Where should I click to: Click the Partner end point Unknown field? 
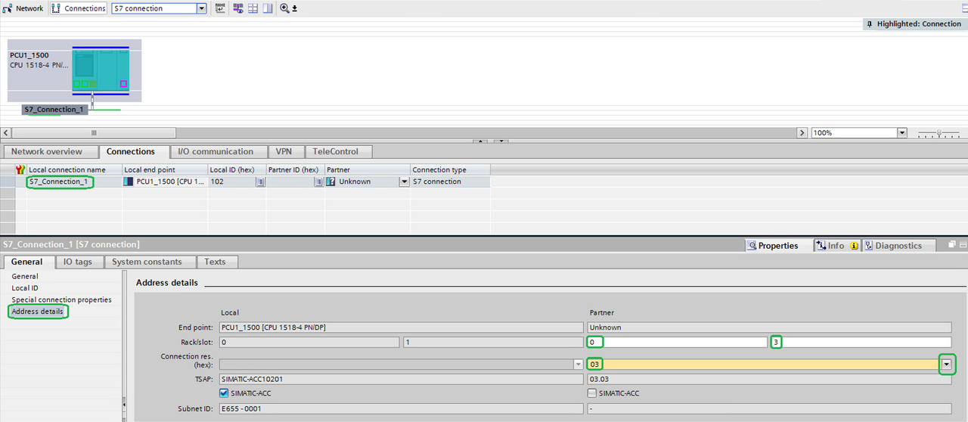tap(769, 327)
